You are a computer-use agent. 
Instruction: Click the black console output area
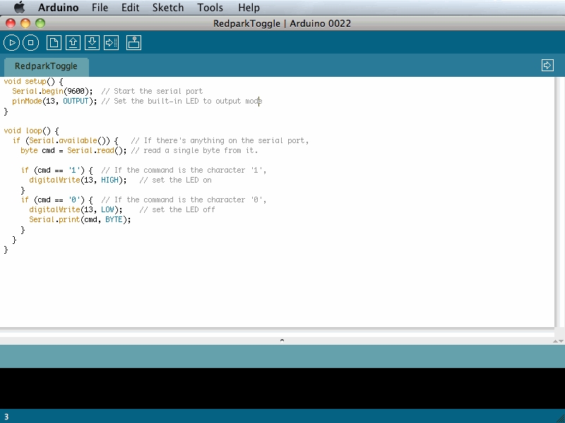[x=282, y=388]
